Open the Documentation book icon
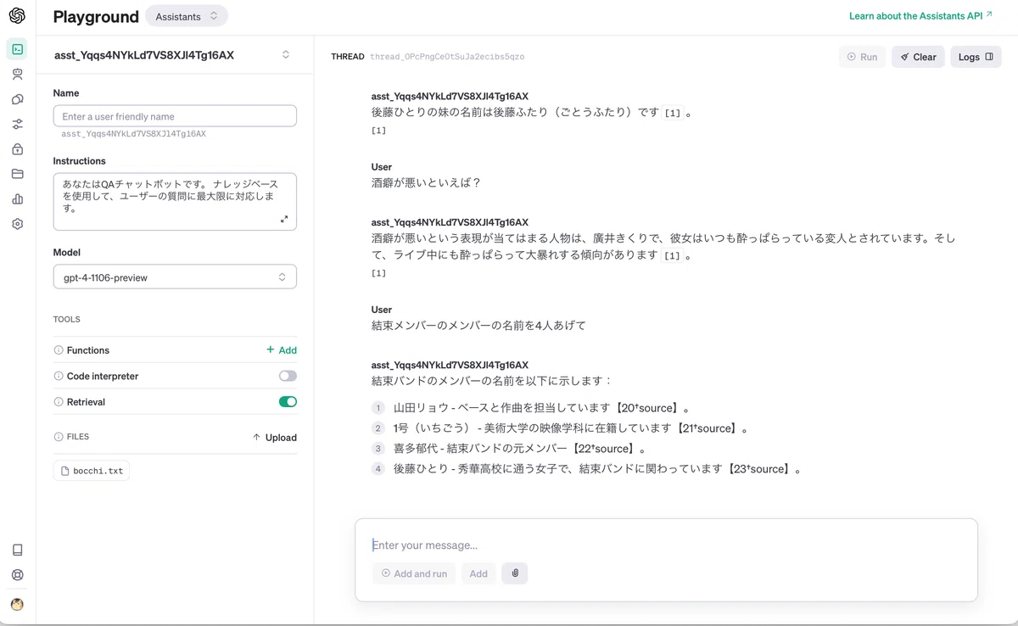 pos(17,550)
